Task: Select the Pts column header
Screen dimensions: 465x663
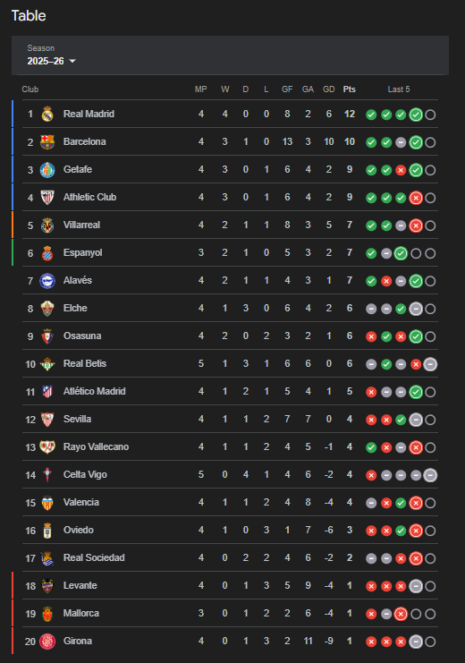Action: (x=349, y=89)
